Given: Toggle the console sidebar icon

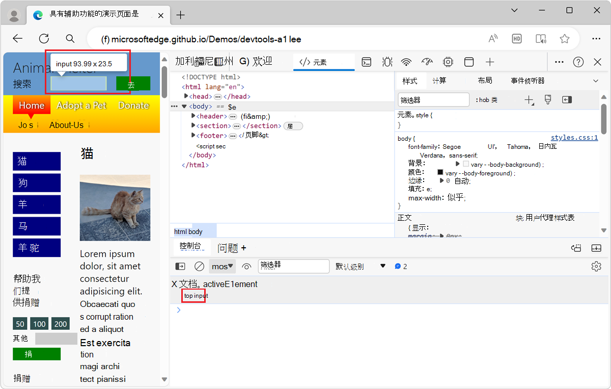Looking at the screenshot, I should pos(180,266).
